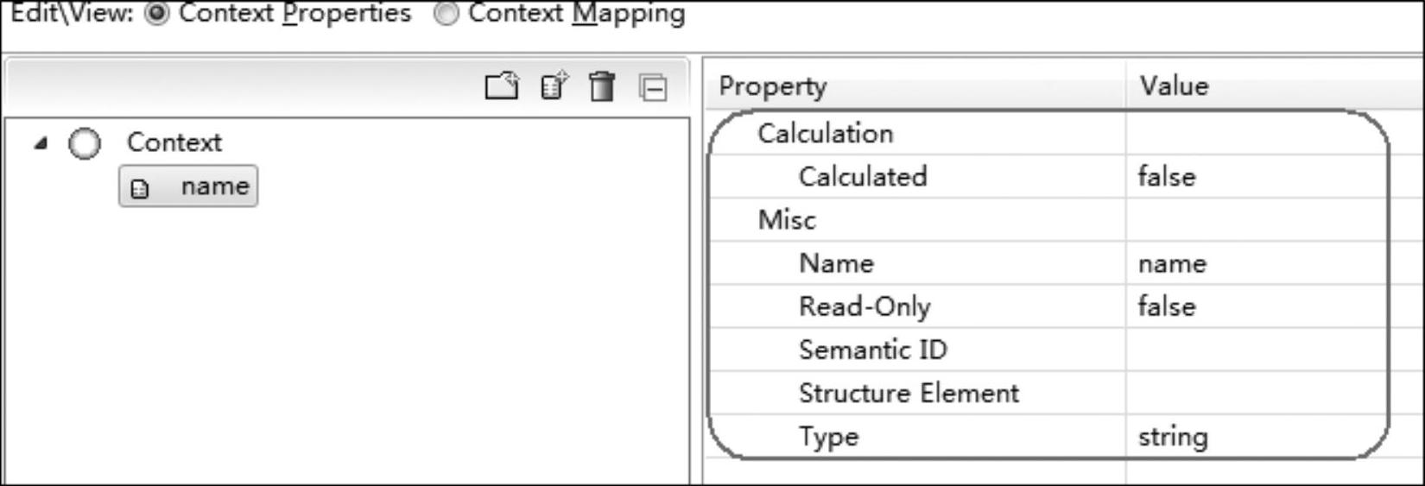Open the Type value cell showing string
The height and width of the screenshot is (486, 1425).
coord(1252,436)
